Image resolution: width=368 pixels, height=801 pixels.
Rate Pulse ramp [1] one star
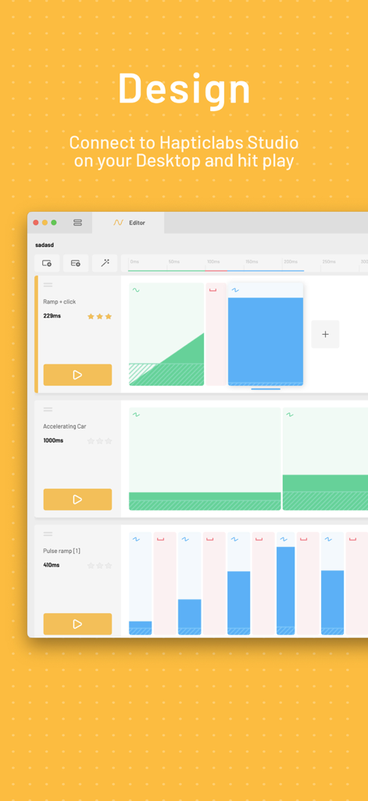point(91,566)
